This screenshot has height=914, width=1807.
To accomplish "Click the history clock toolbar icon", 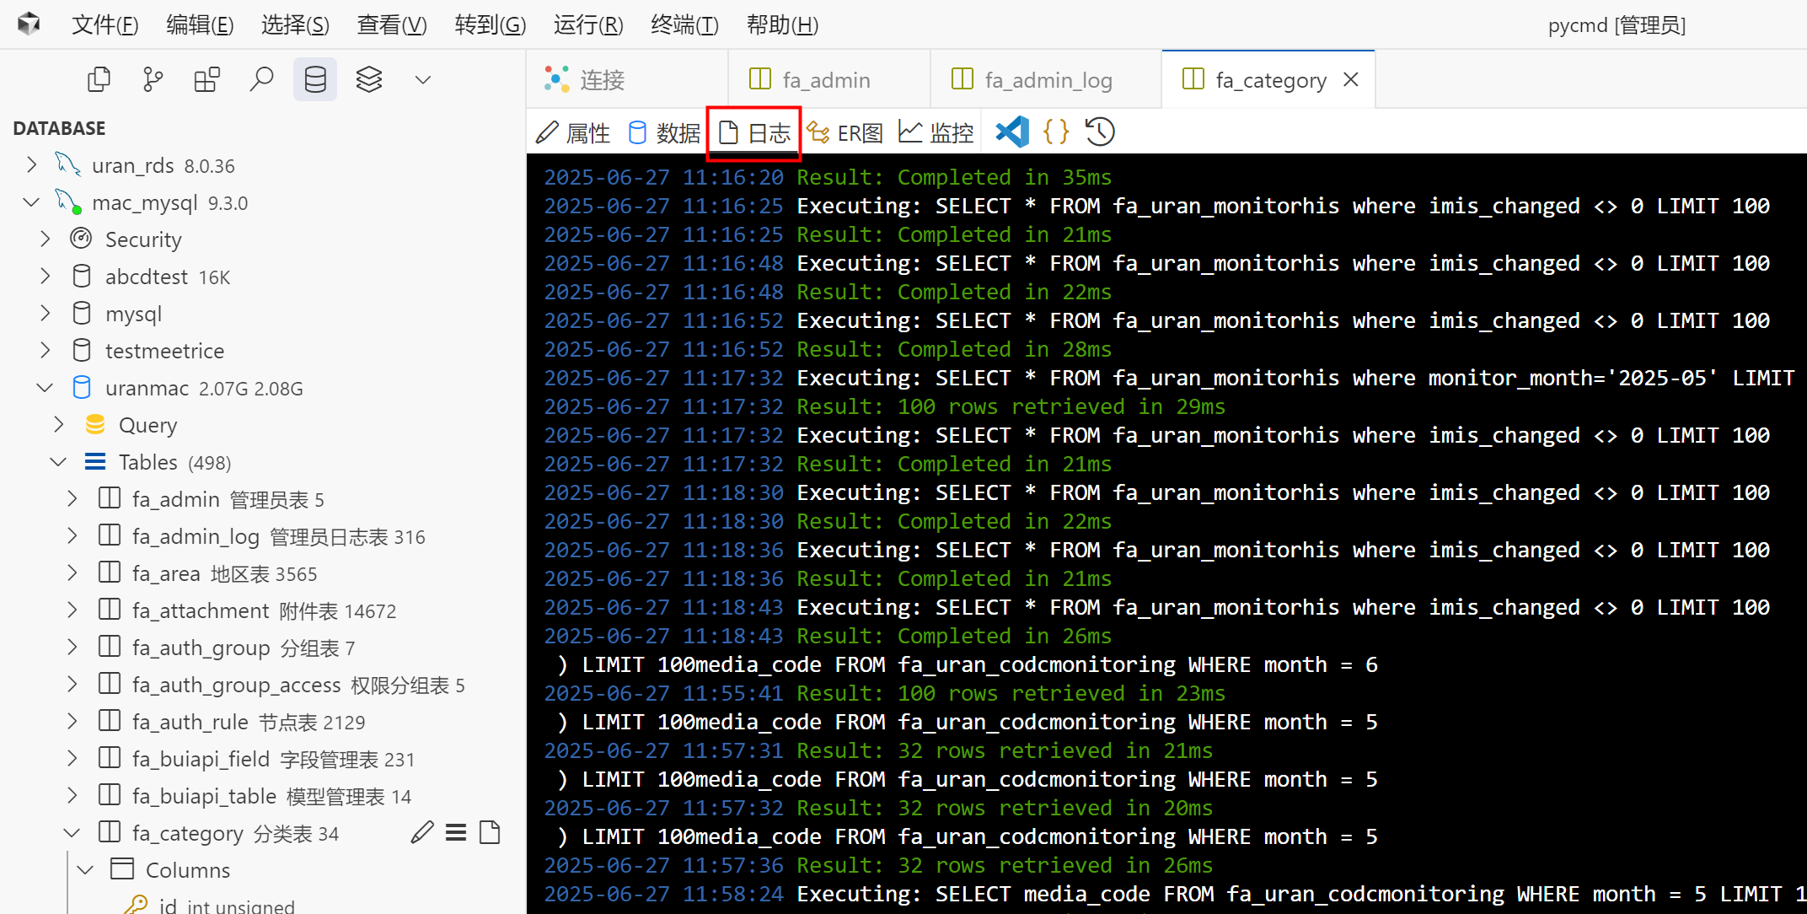I will [1100, 132].
